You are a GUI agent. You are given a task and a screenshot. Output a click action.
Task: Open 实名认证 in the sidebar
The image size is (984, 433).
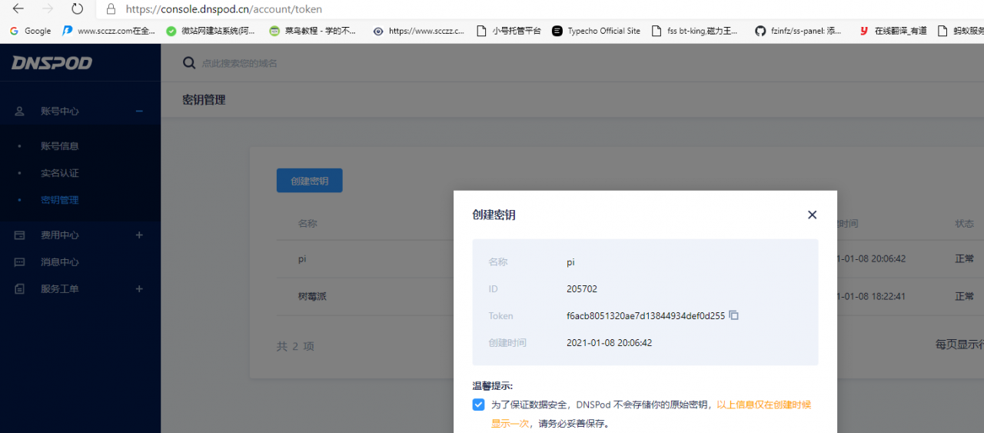[x=60, y=173]
